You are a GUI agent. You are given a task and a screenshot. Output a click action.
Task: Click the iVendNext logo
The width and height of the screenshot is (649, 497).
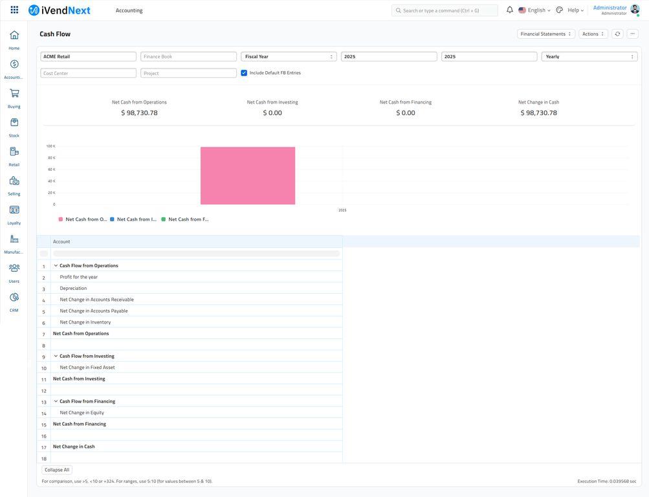(59, 10)
